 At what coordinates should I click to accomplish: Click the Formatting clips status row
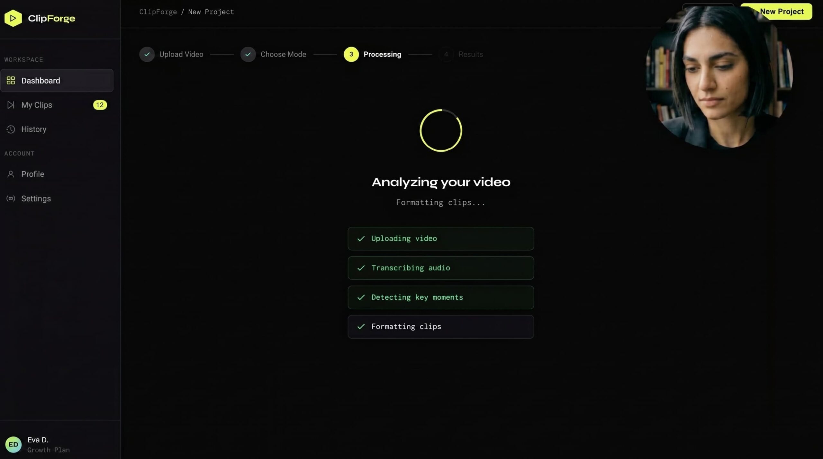[x=441, y=326]
